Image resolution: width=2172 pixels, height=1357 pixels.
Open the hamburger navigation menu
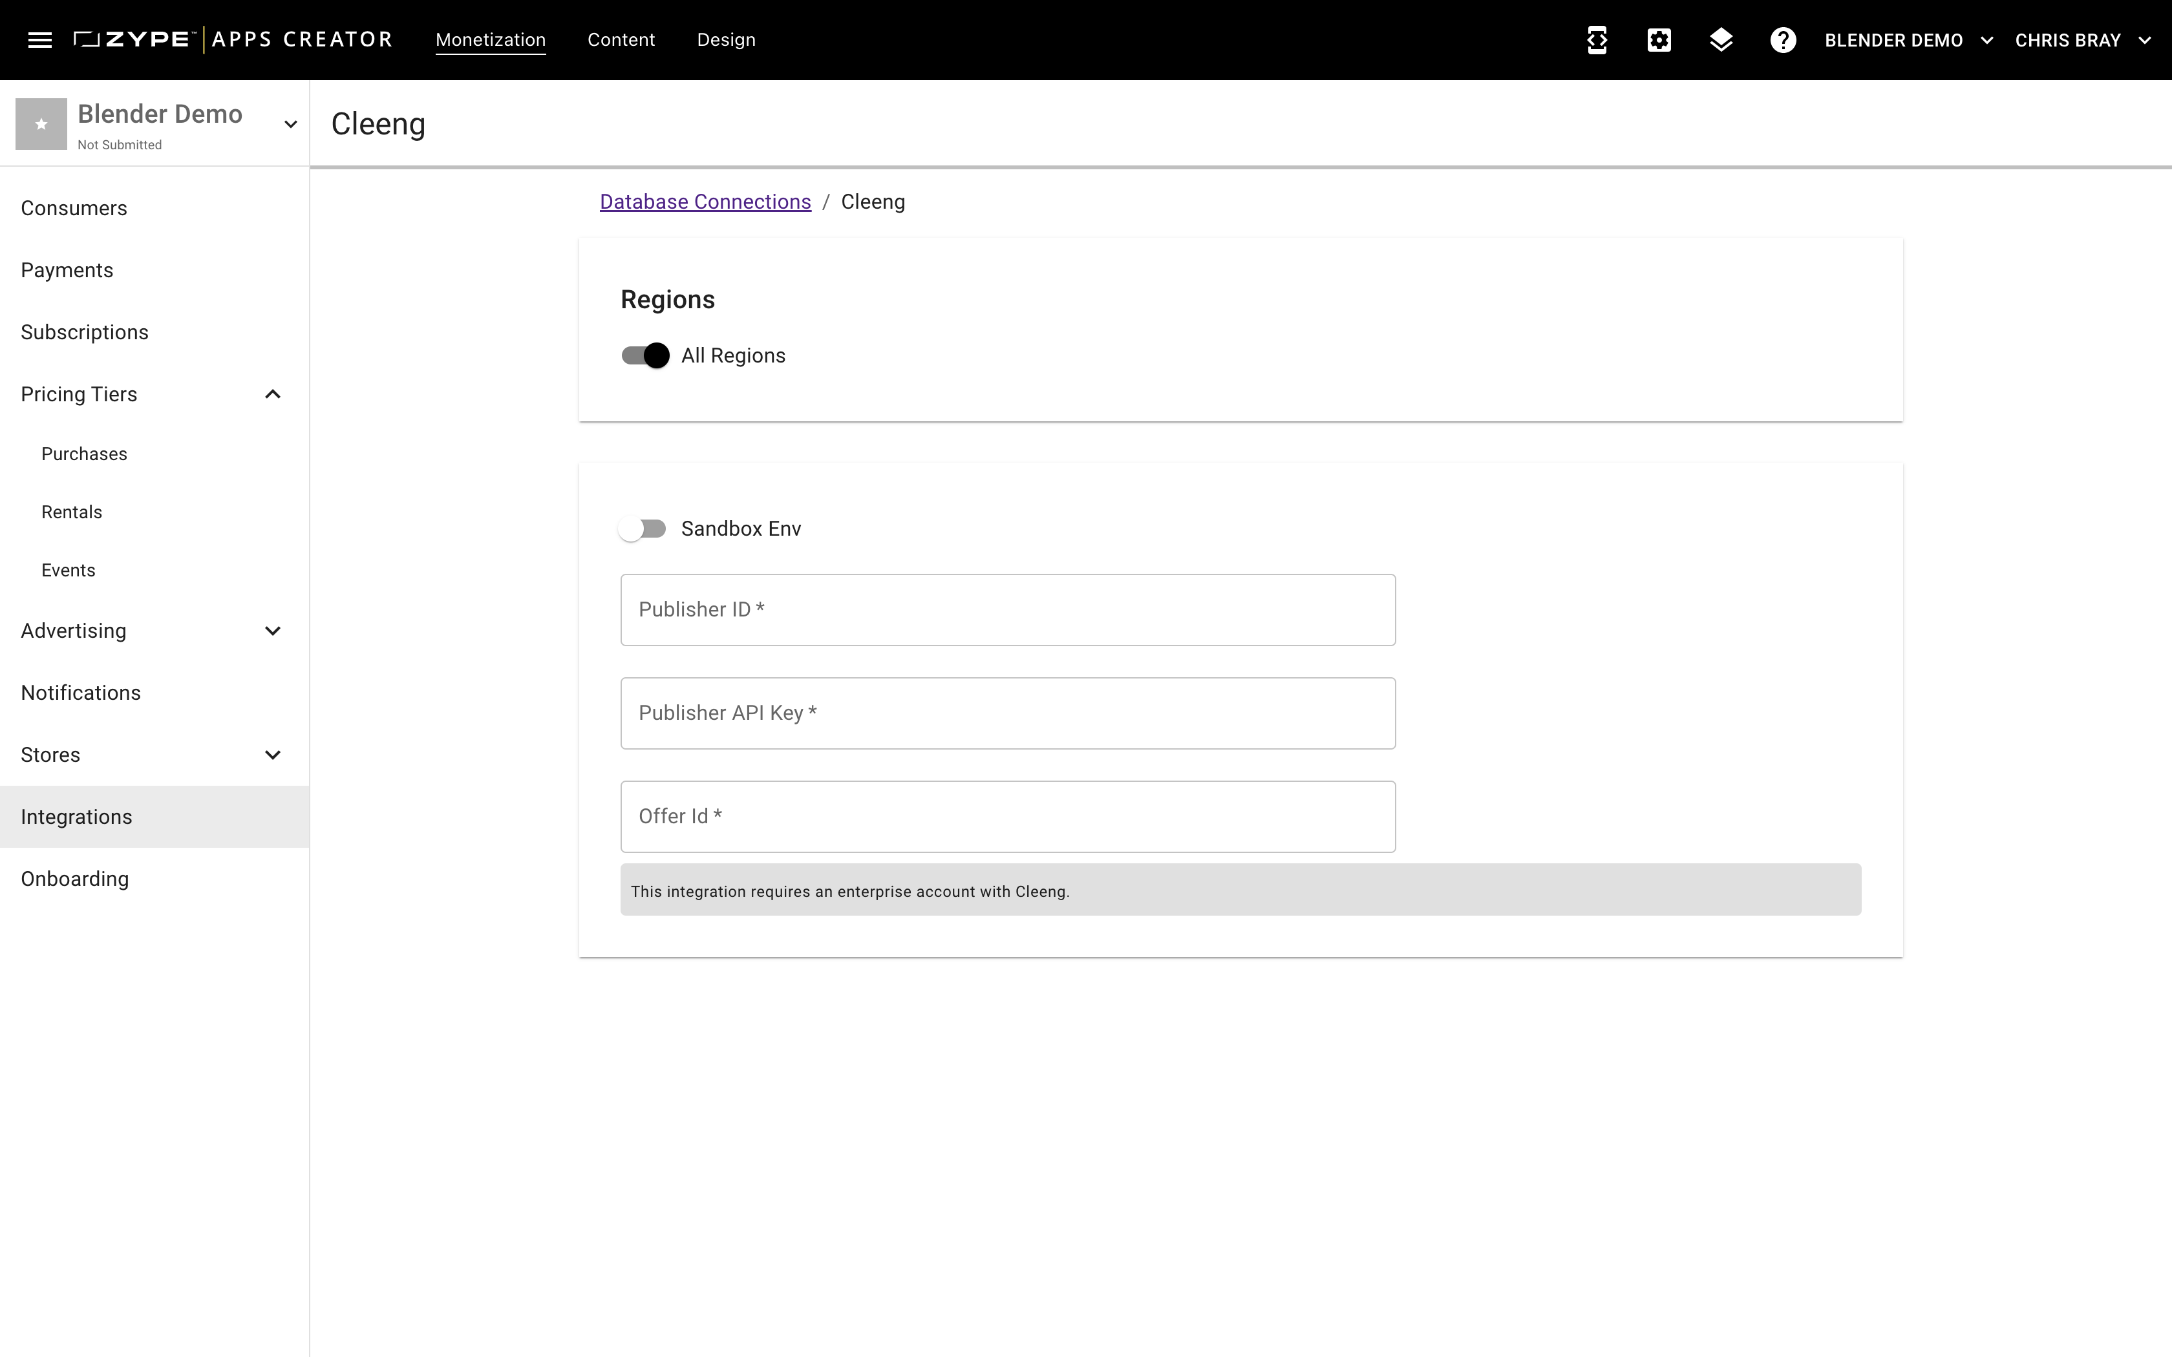[x=39, y=39]
